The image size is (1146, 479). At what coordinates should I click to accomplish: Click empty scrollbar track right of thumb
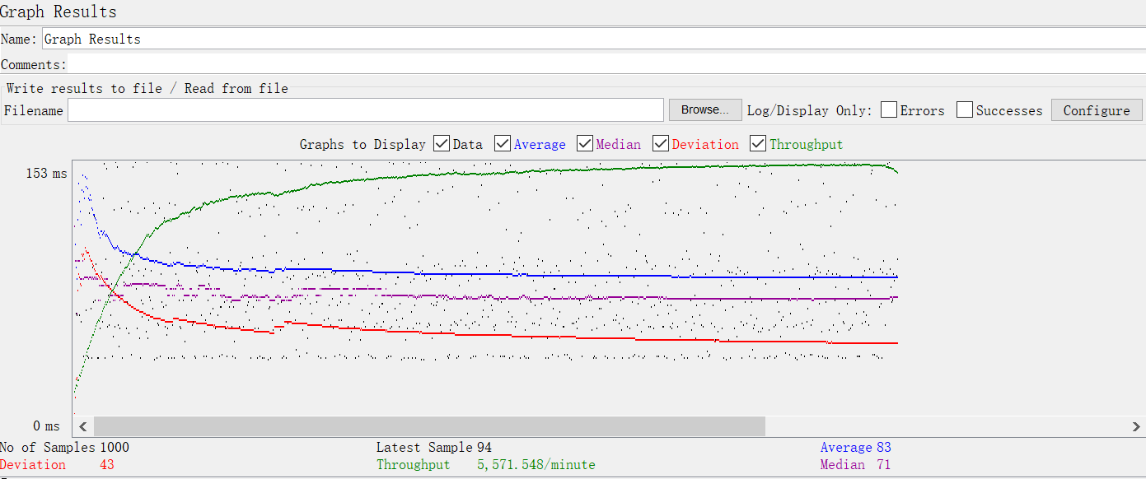tap(947, 426)
